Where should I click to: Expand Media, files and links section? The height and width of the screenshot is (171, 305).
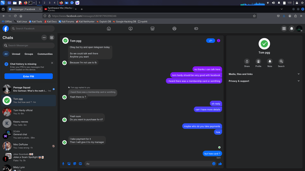click(264, 74)
